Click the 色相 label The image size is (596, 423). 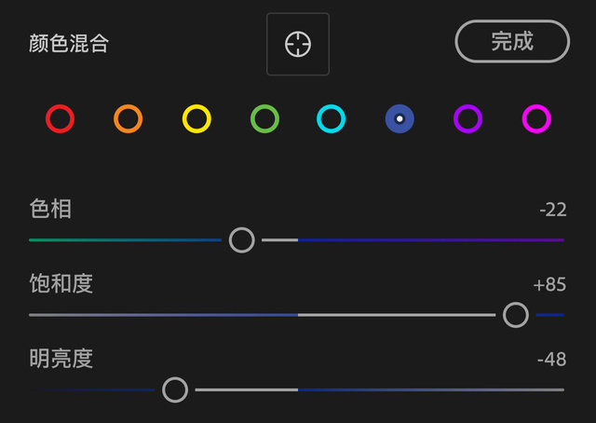51,209
